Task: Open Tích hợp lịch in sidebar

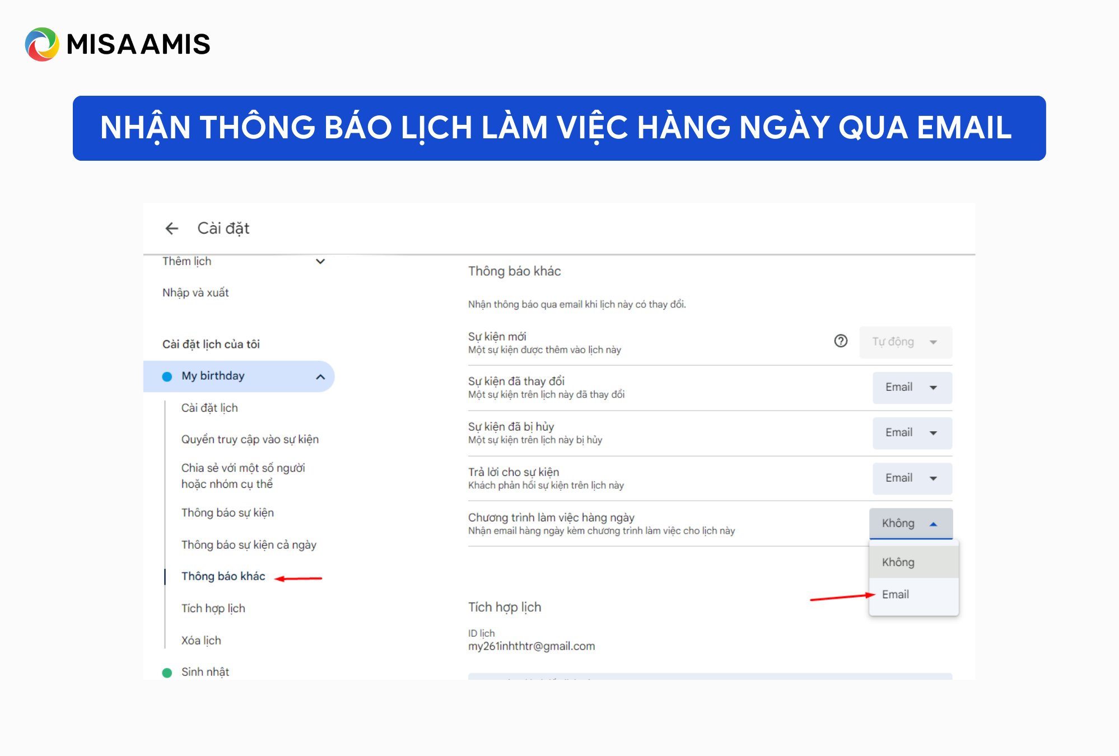Action: [x=213, y=609]
